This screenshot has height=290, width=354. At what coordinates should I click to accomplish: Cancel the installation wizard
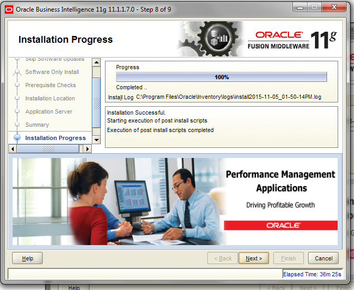[323, 258]
